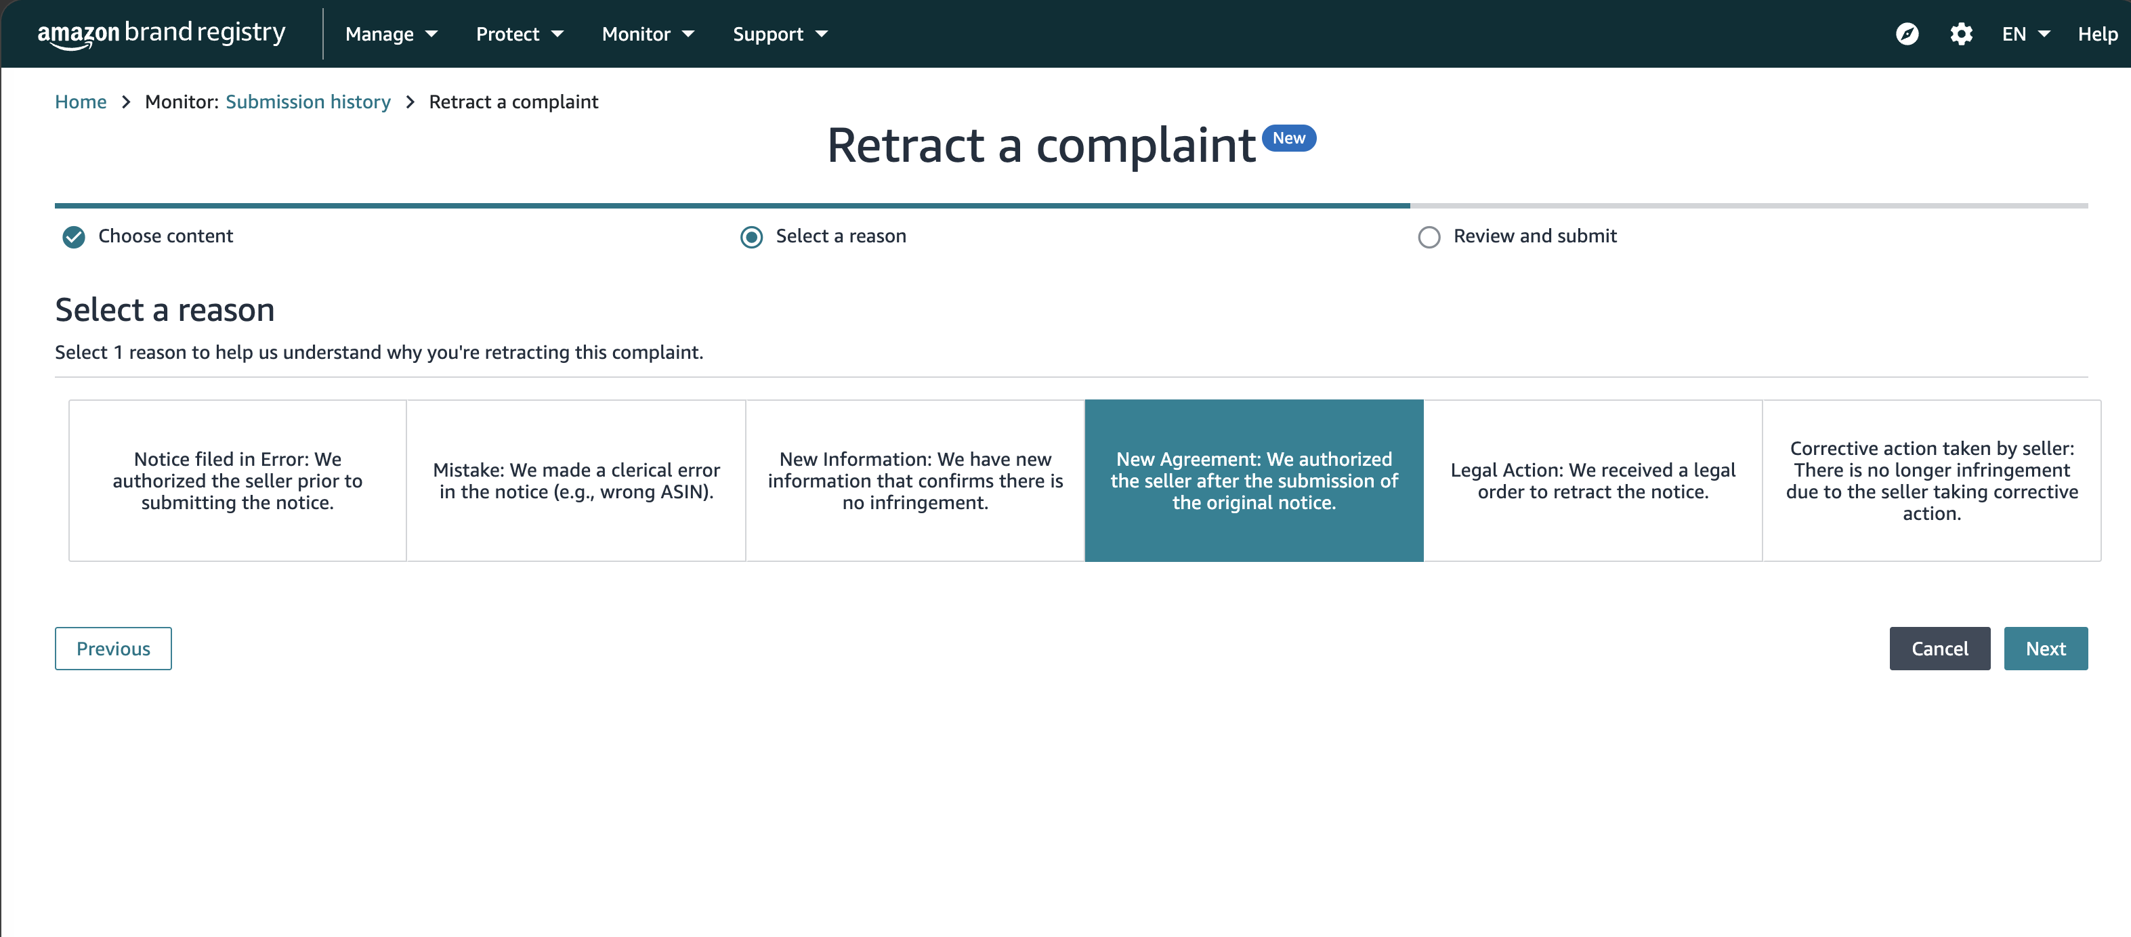
Task: Expand the Protect menu
Action: pyautogui.click(x=520, y=34)
